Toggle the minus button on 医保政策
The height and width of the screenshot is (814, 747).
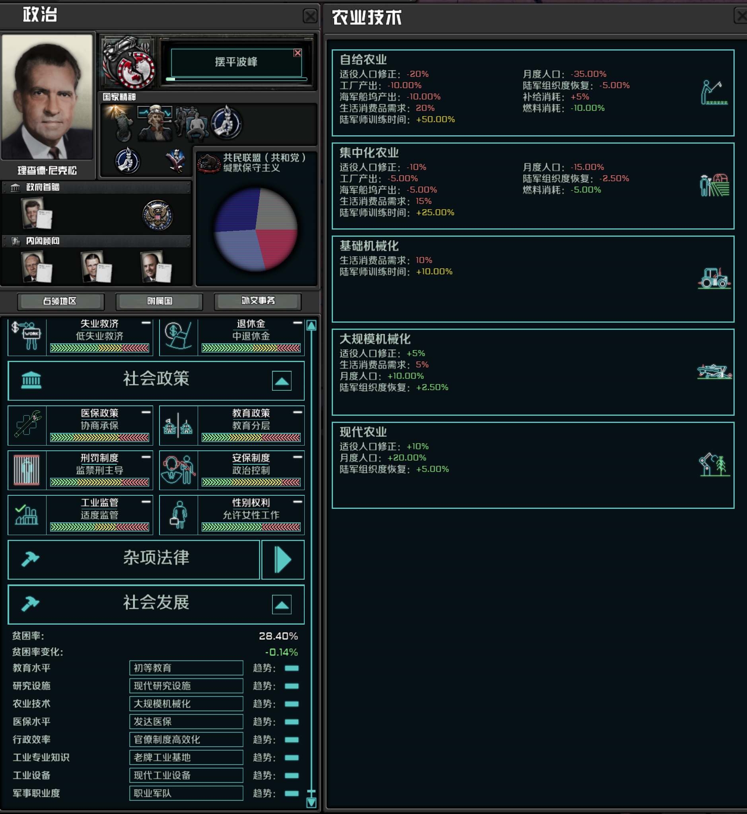[146, 412]
